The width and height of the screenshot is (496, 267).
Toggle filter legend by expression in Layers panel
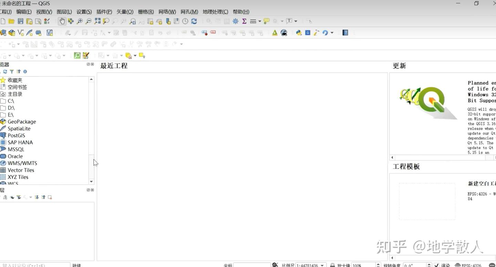25,197
